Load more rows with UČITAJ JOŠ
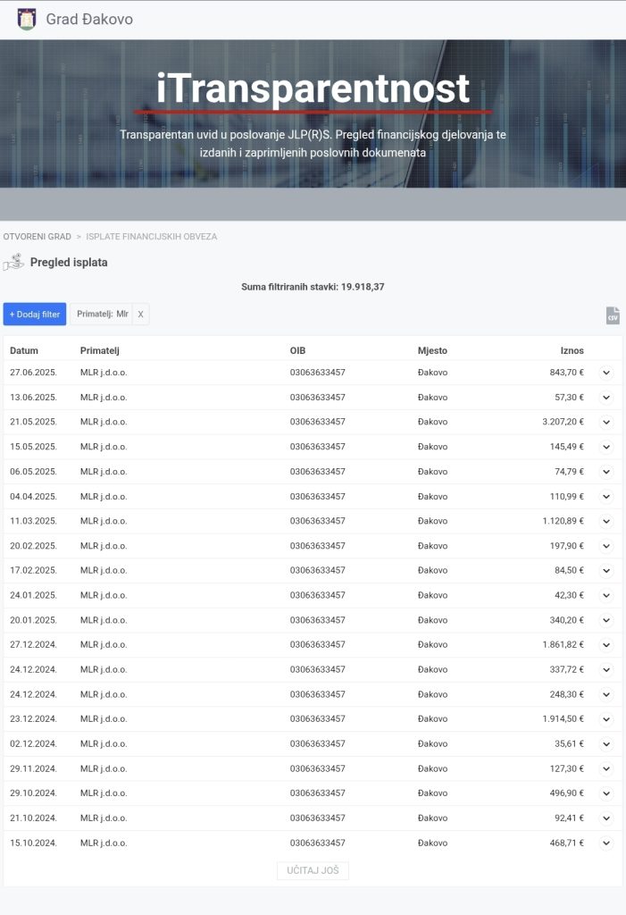This screenshot has width=626, height=915. tap(313, 870)
